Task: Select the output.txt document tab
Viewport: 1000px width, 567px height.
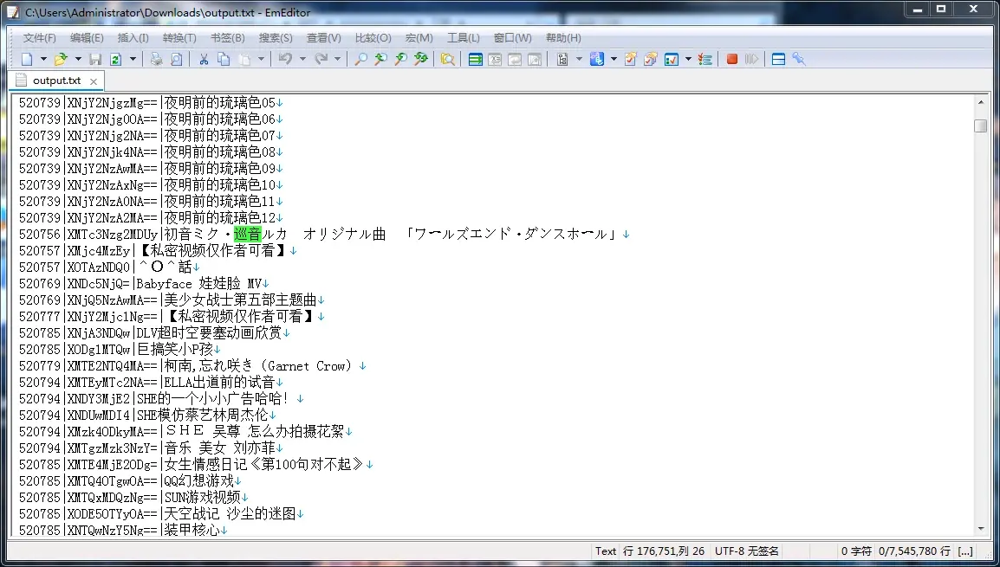Action: coord(55,79)
